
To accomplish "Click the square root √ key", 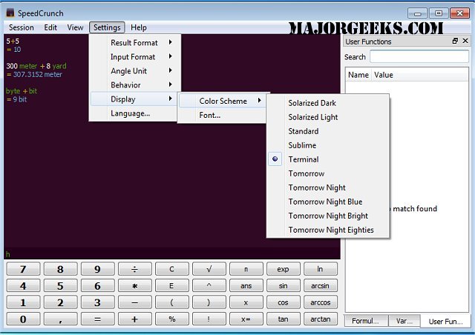I will click(209, 269).
